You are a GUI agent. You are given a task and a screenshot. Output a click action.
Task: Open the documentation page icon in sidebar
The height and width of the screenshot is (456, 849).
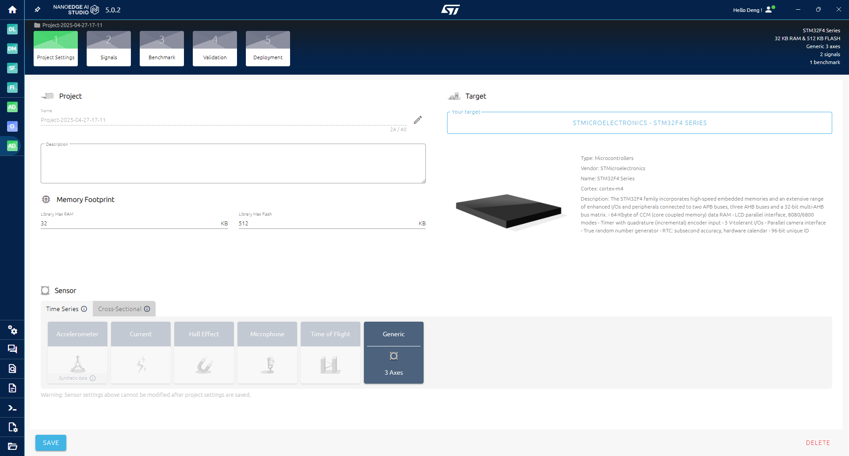[x=12, y=388]
